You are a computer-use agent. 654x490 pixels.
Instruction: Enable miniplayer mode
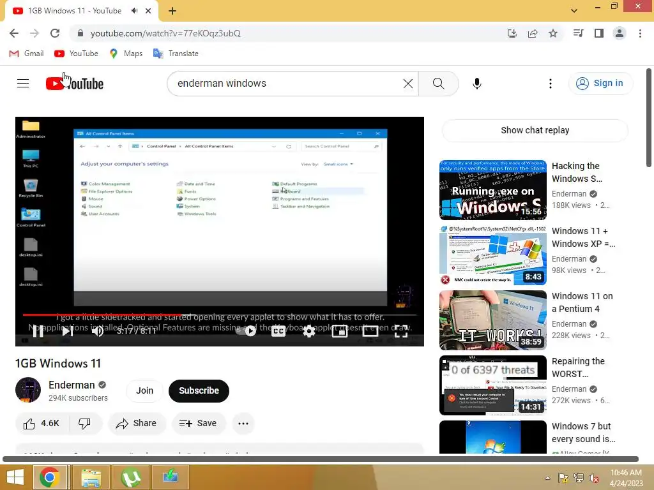coord(340,331)
